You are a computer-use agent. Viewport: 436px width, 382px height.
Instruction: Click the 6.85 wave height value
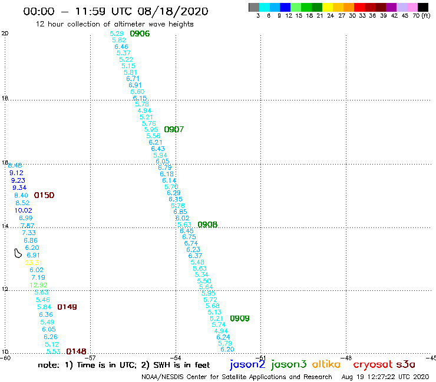(180, 212)
